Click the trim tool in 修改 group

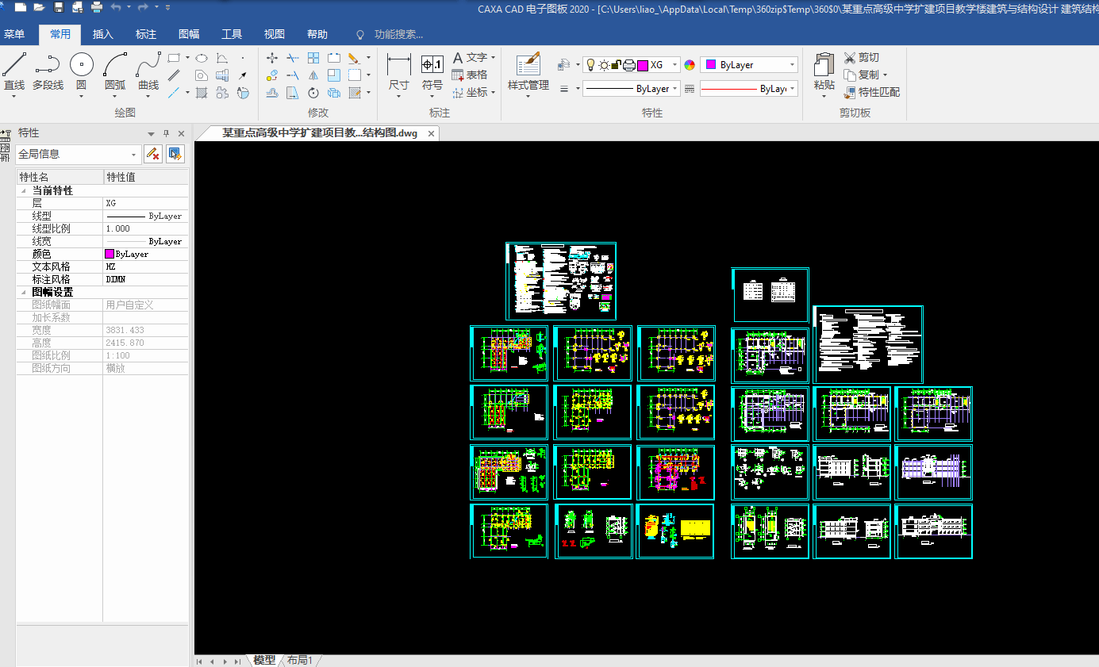[293, 58]
